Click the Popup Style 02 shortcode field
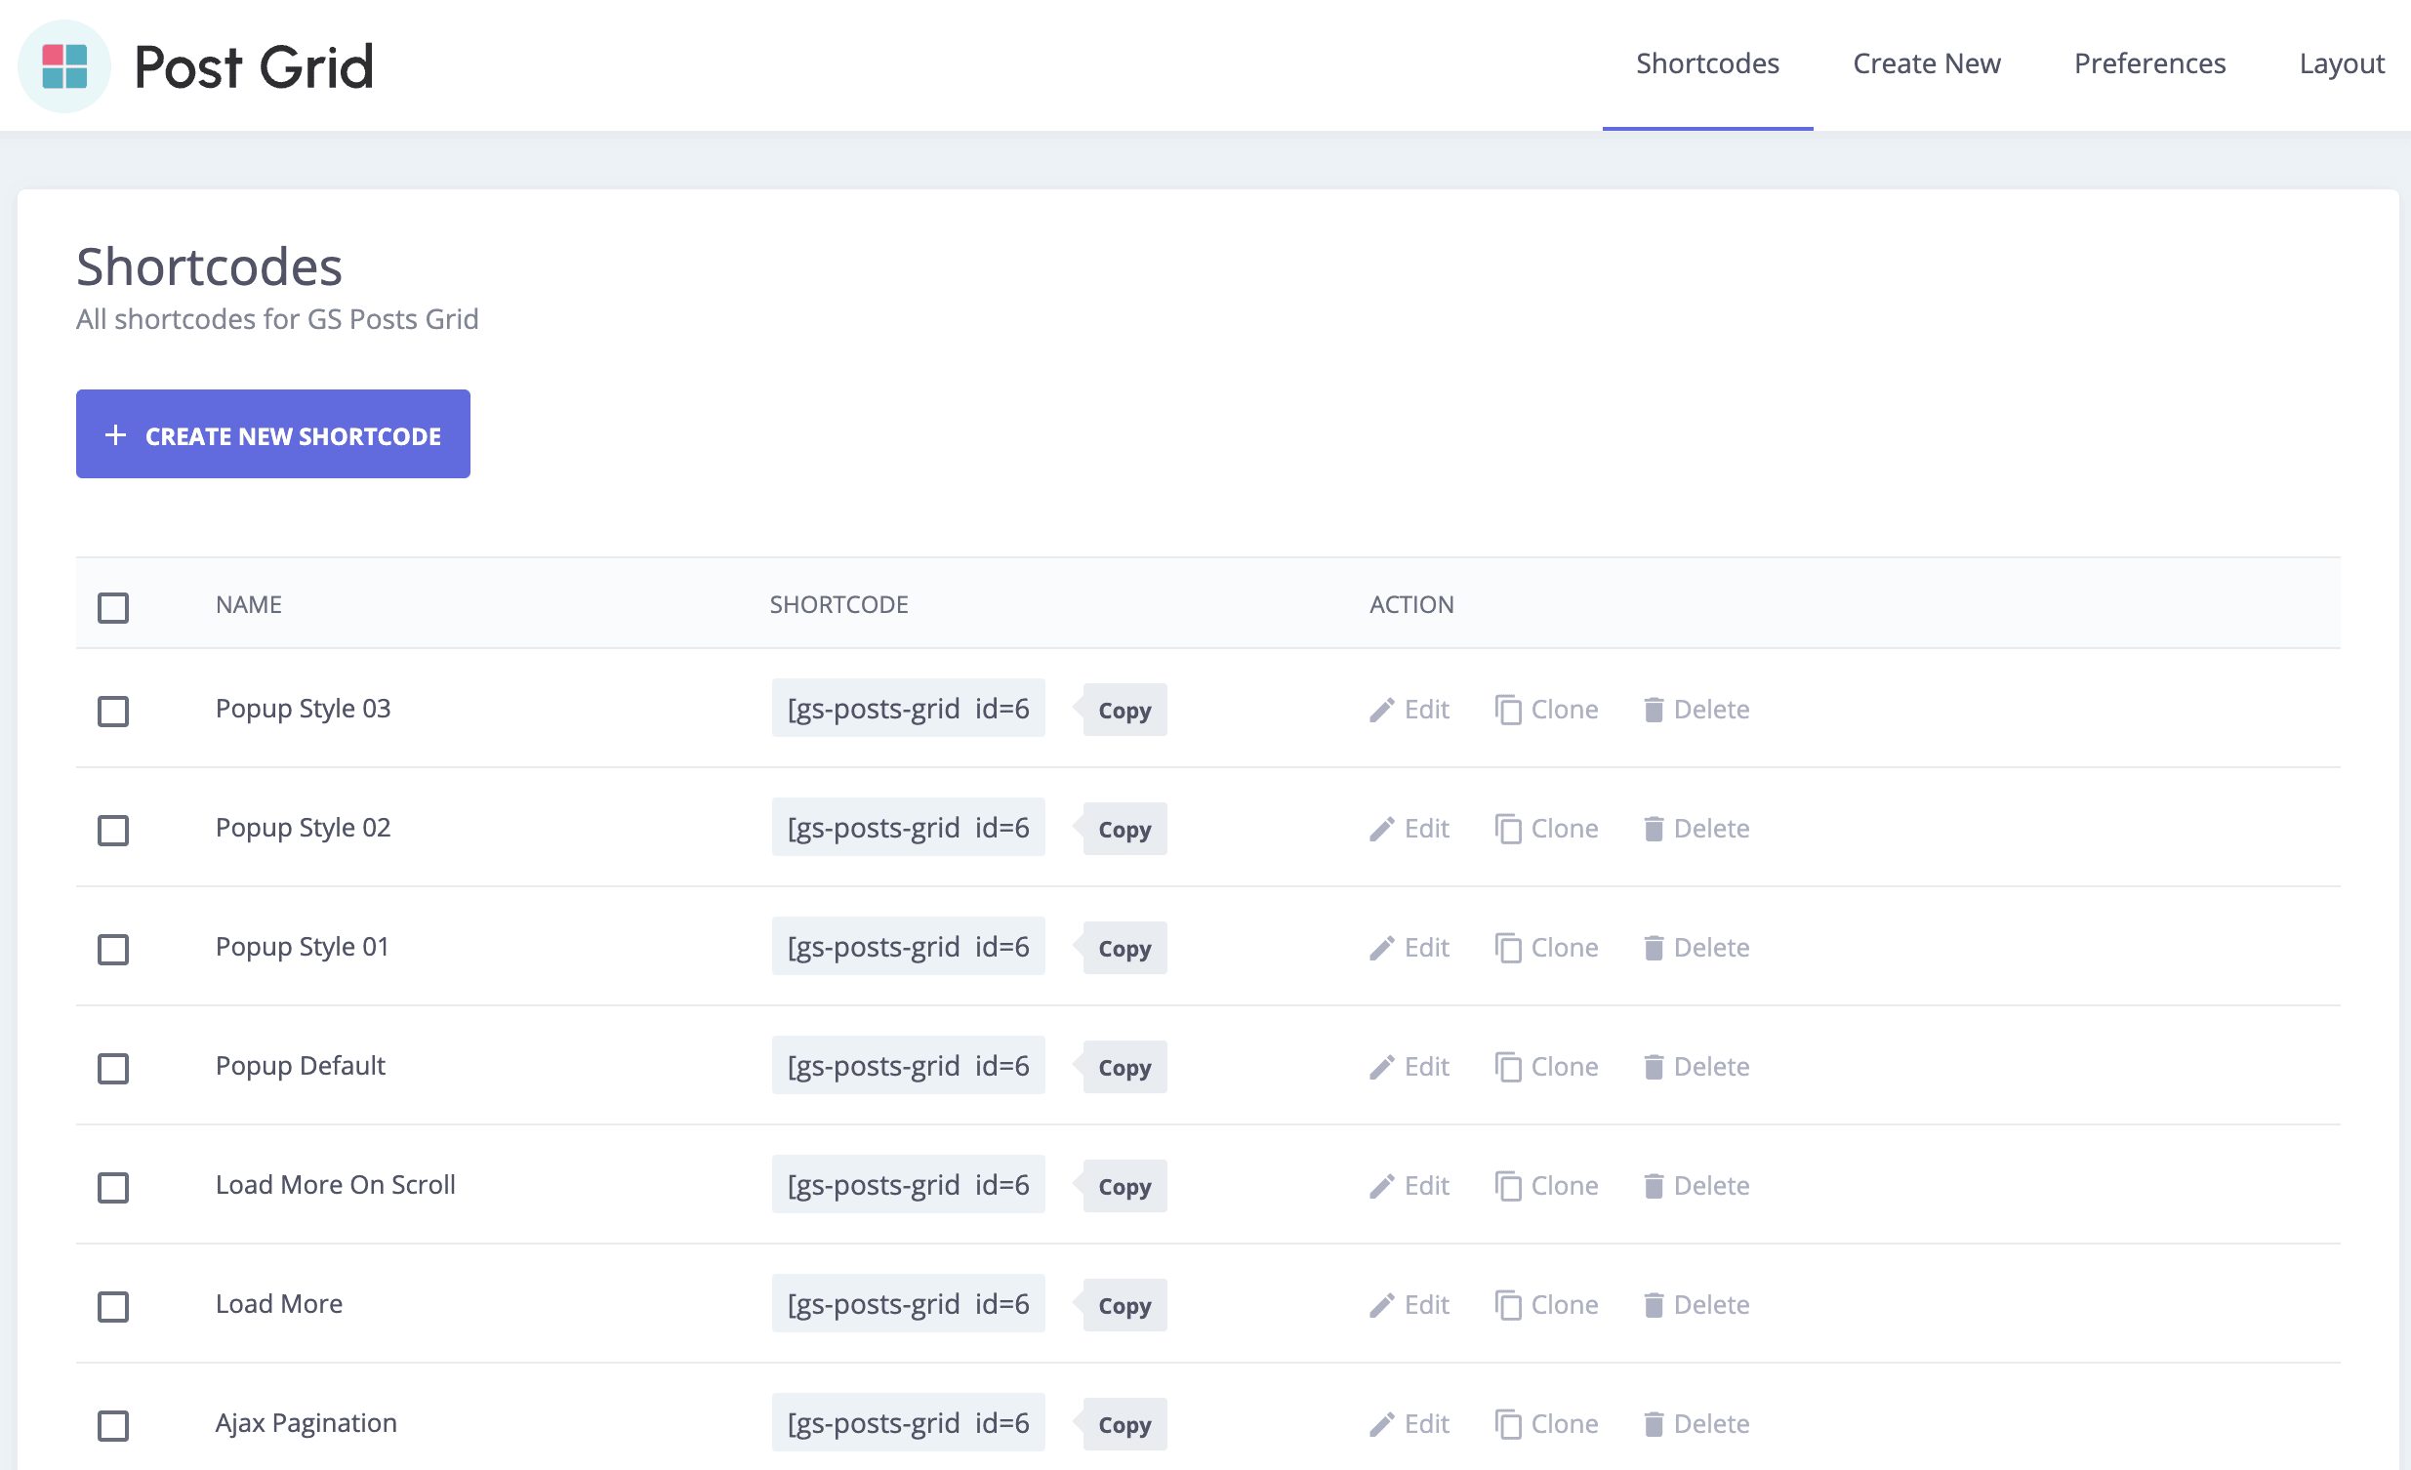This screenshot has height=1470, width=2411. (x=908, y=828)
